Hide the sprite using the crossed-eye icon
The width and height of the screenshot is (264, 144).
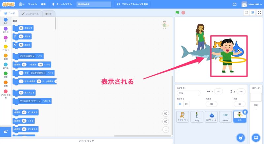[x=186, y=104]
